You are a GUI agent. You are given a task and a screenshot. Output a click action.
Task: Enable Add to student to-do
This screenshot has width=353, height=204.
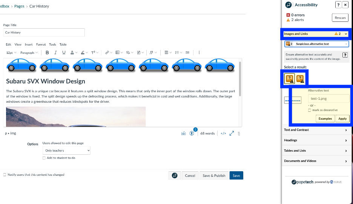point(44,158)
